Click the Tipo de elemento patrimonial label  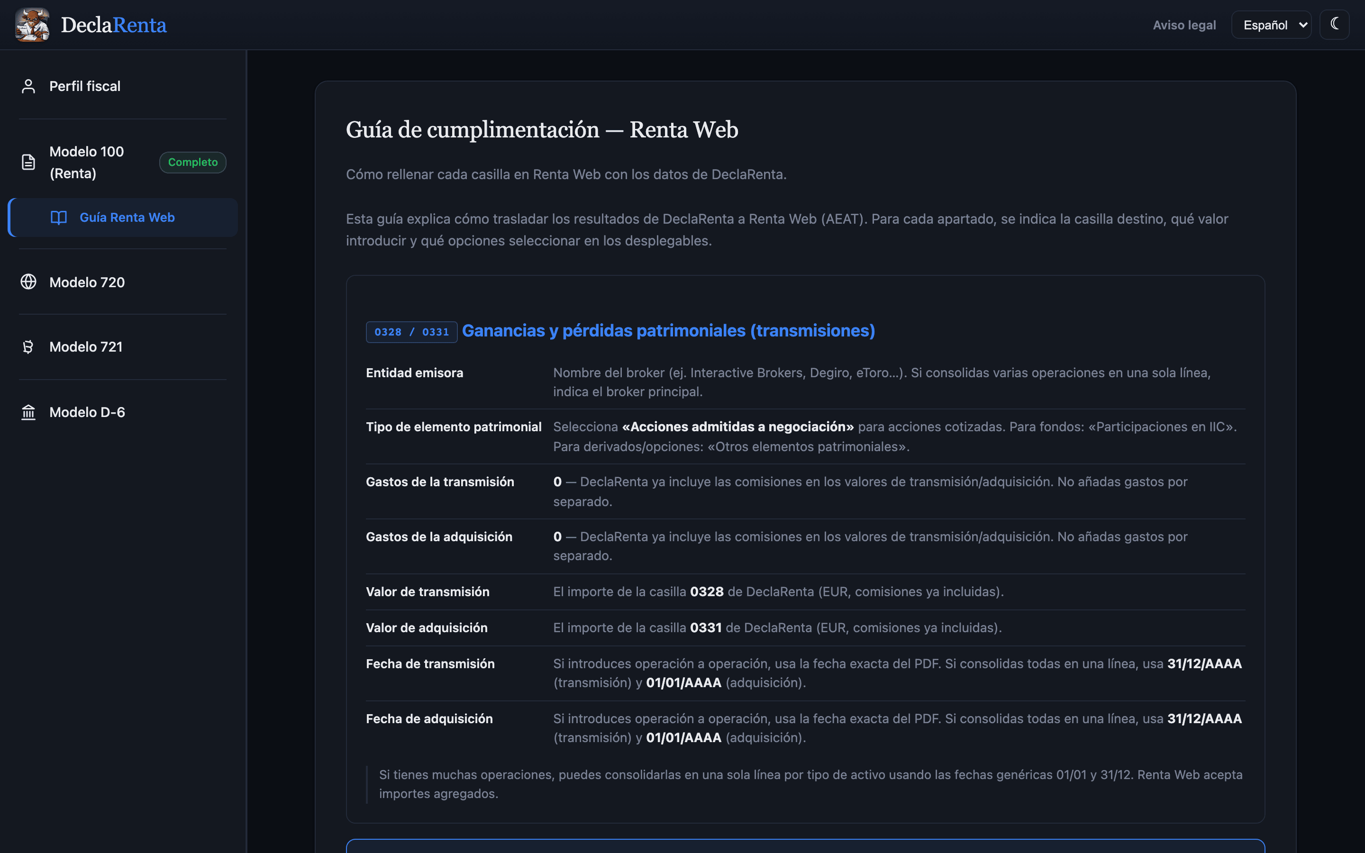pos(454,427)
